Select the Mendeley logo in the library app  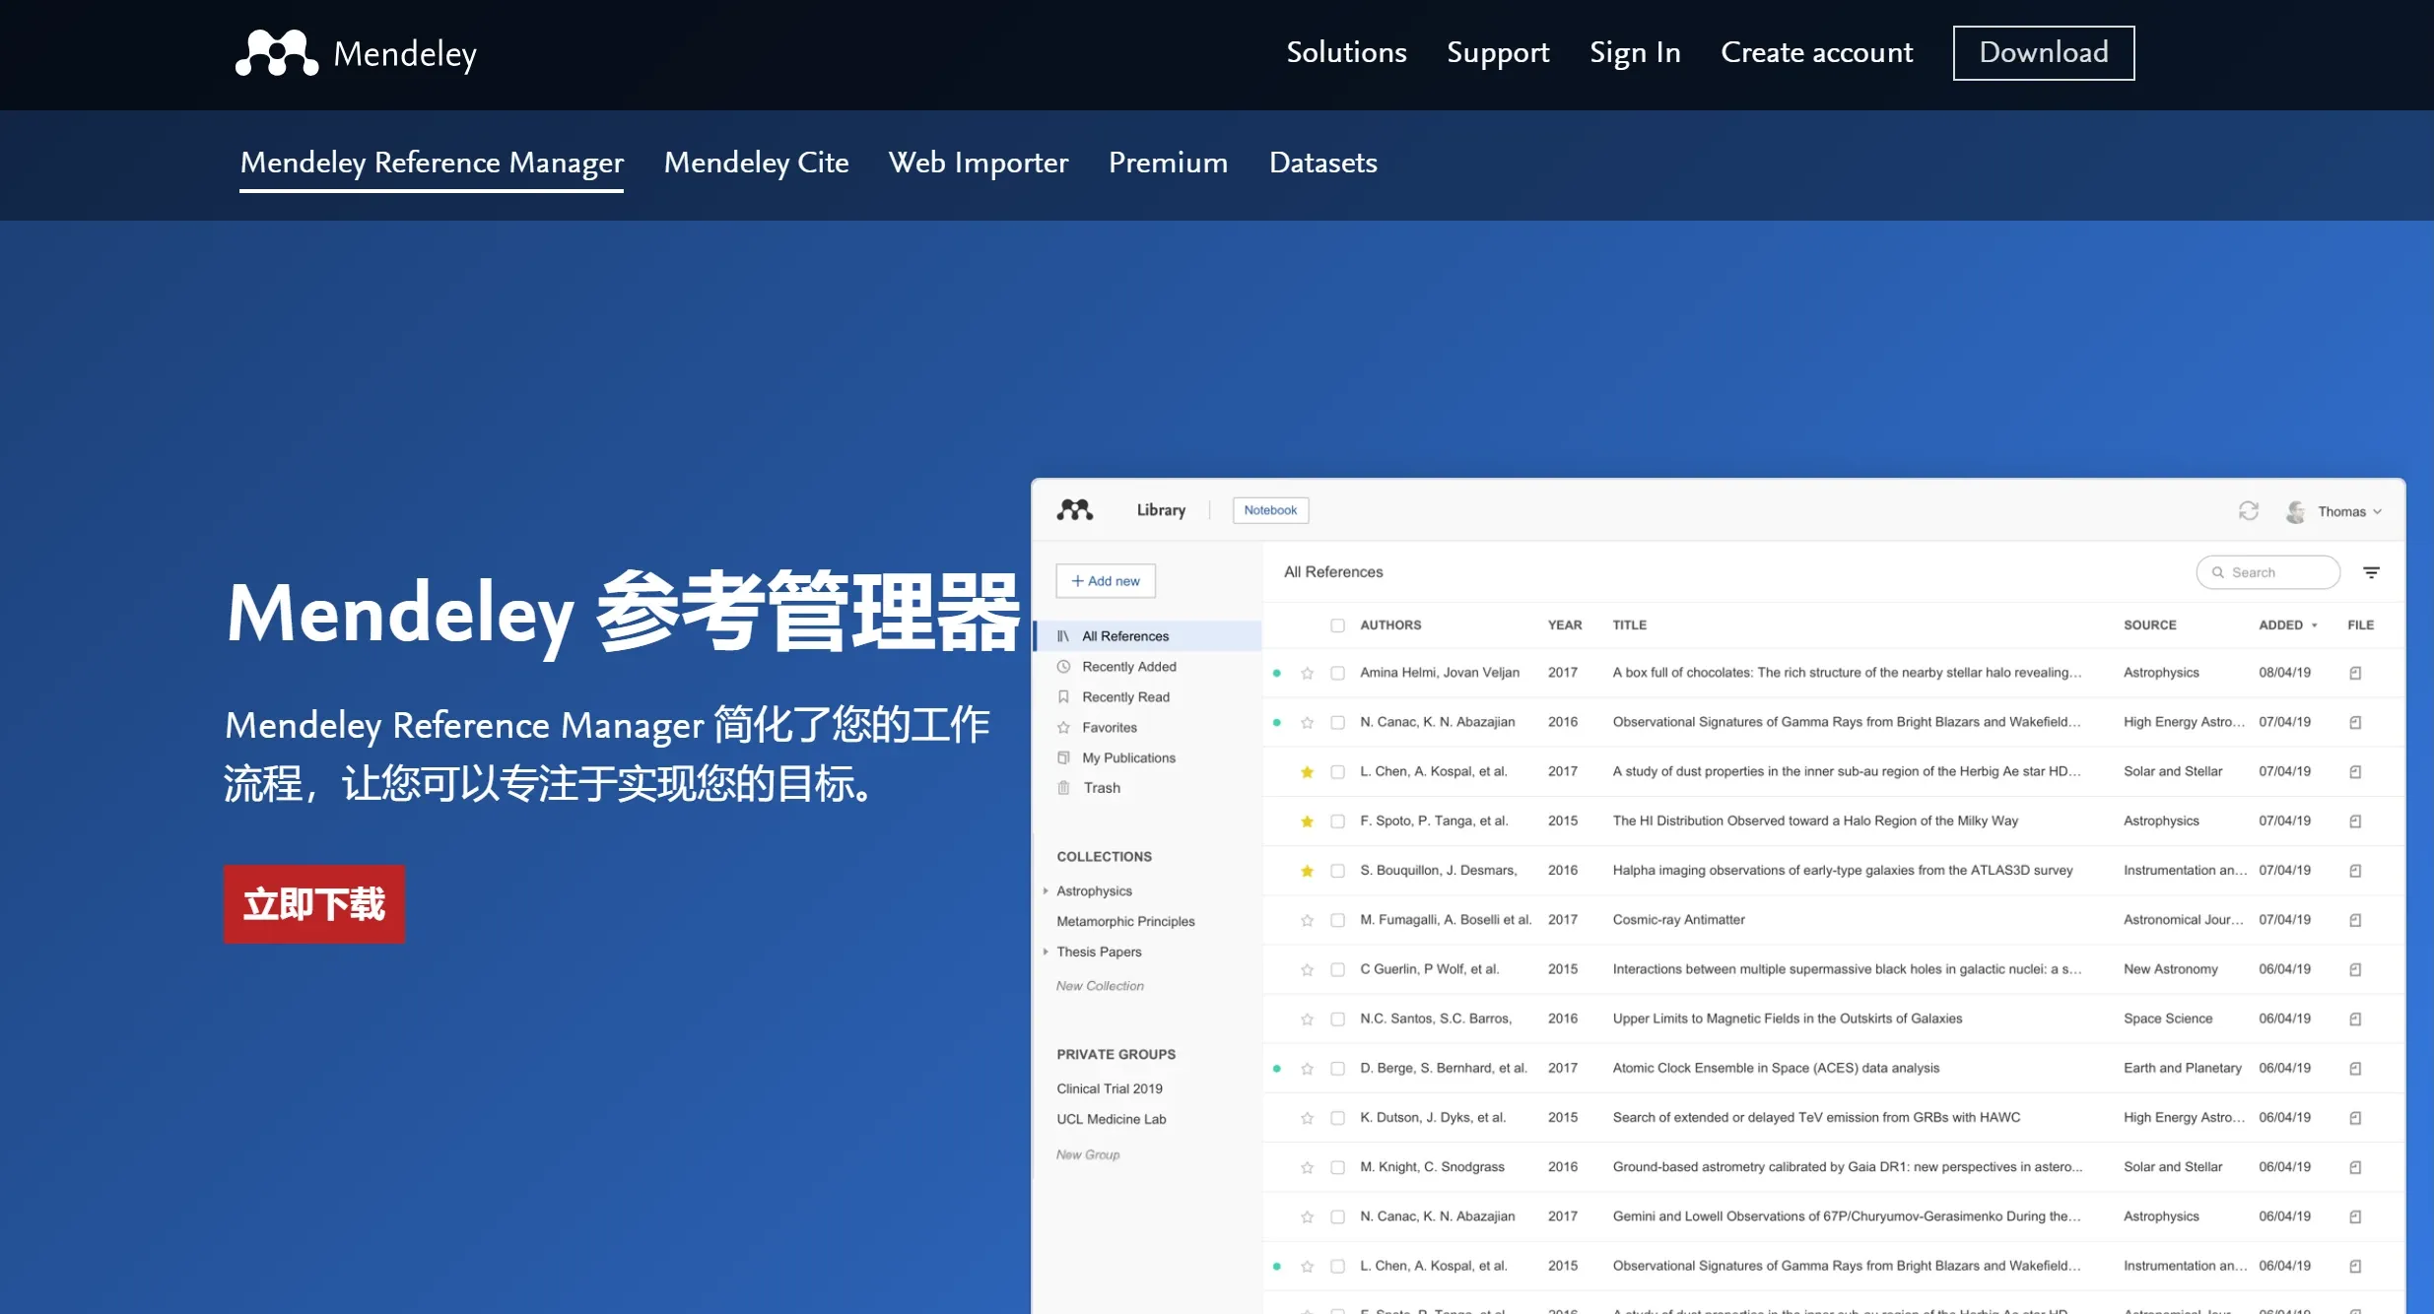(x=1073, y=509)
